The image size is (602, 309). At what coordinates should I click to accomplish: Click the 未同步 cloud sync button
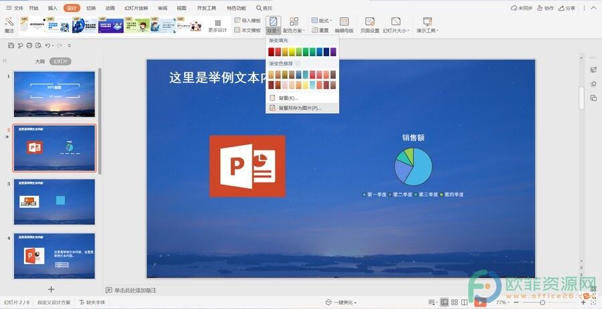coord(522,8)
